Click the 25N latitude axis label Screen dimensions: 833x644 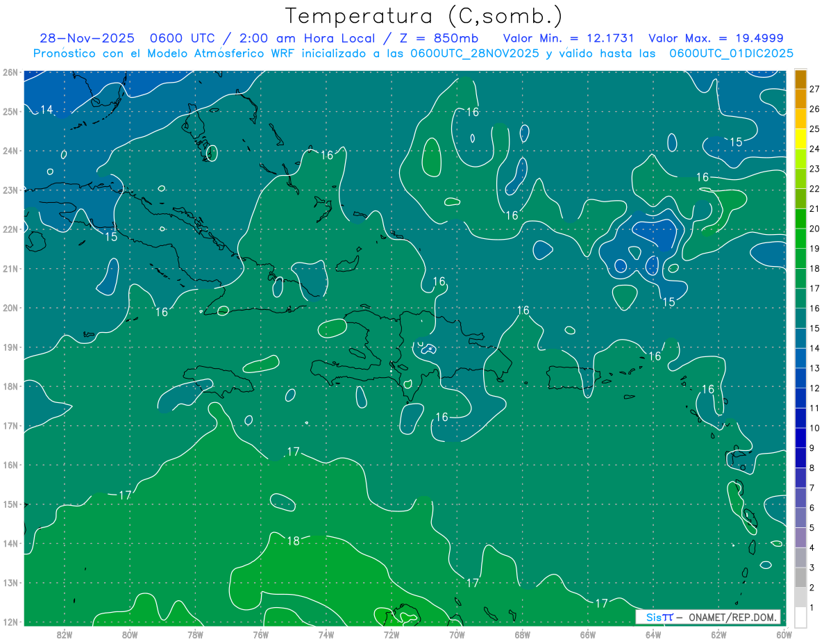[x=10, y=111]
